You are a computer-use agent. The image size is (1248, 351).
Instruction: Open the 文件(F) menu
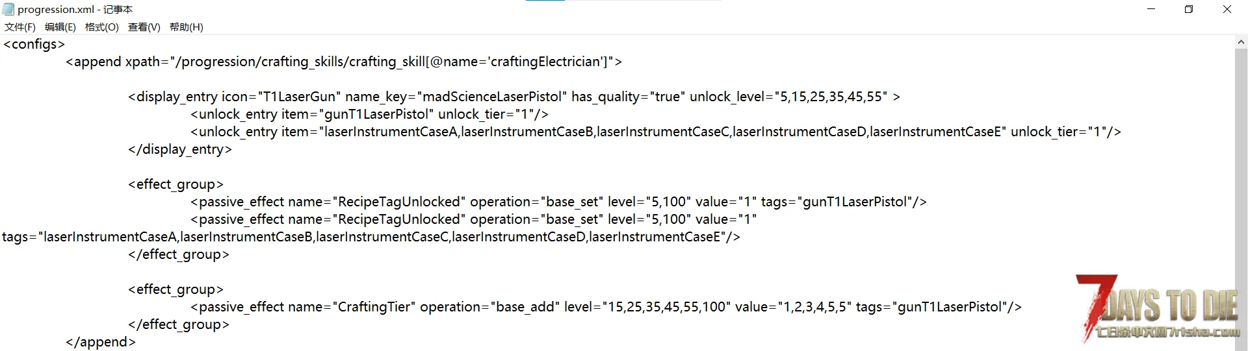point(20,27)
